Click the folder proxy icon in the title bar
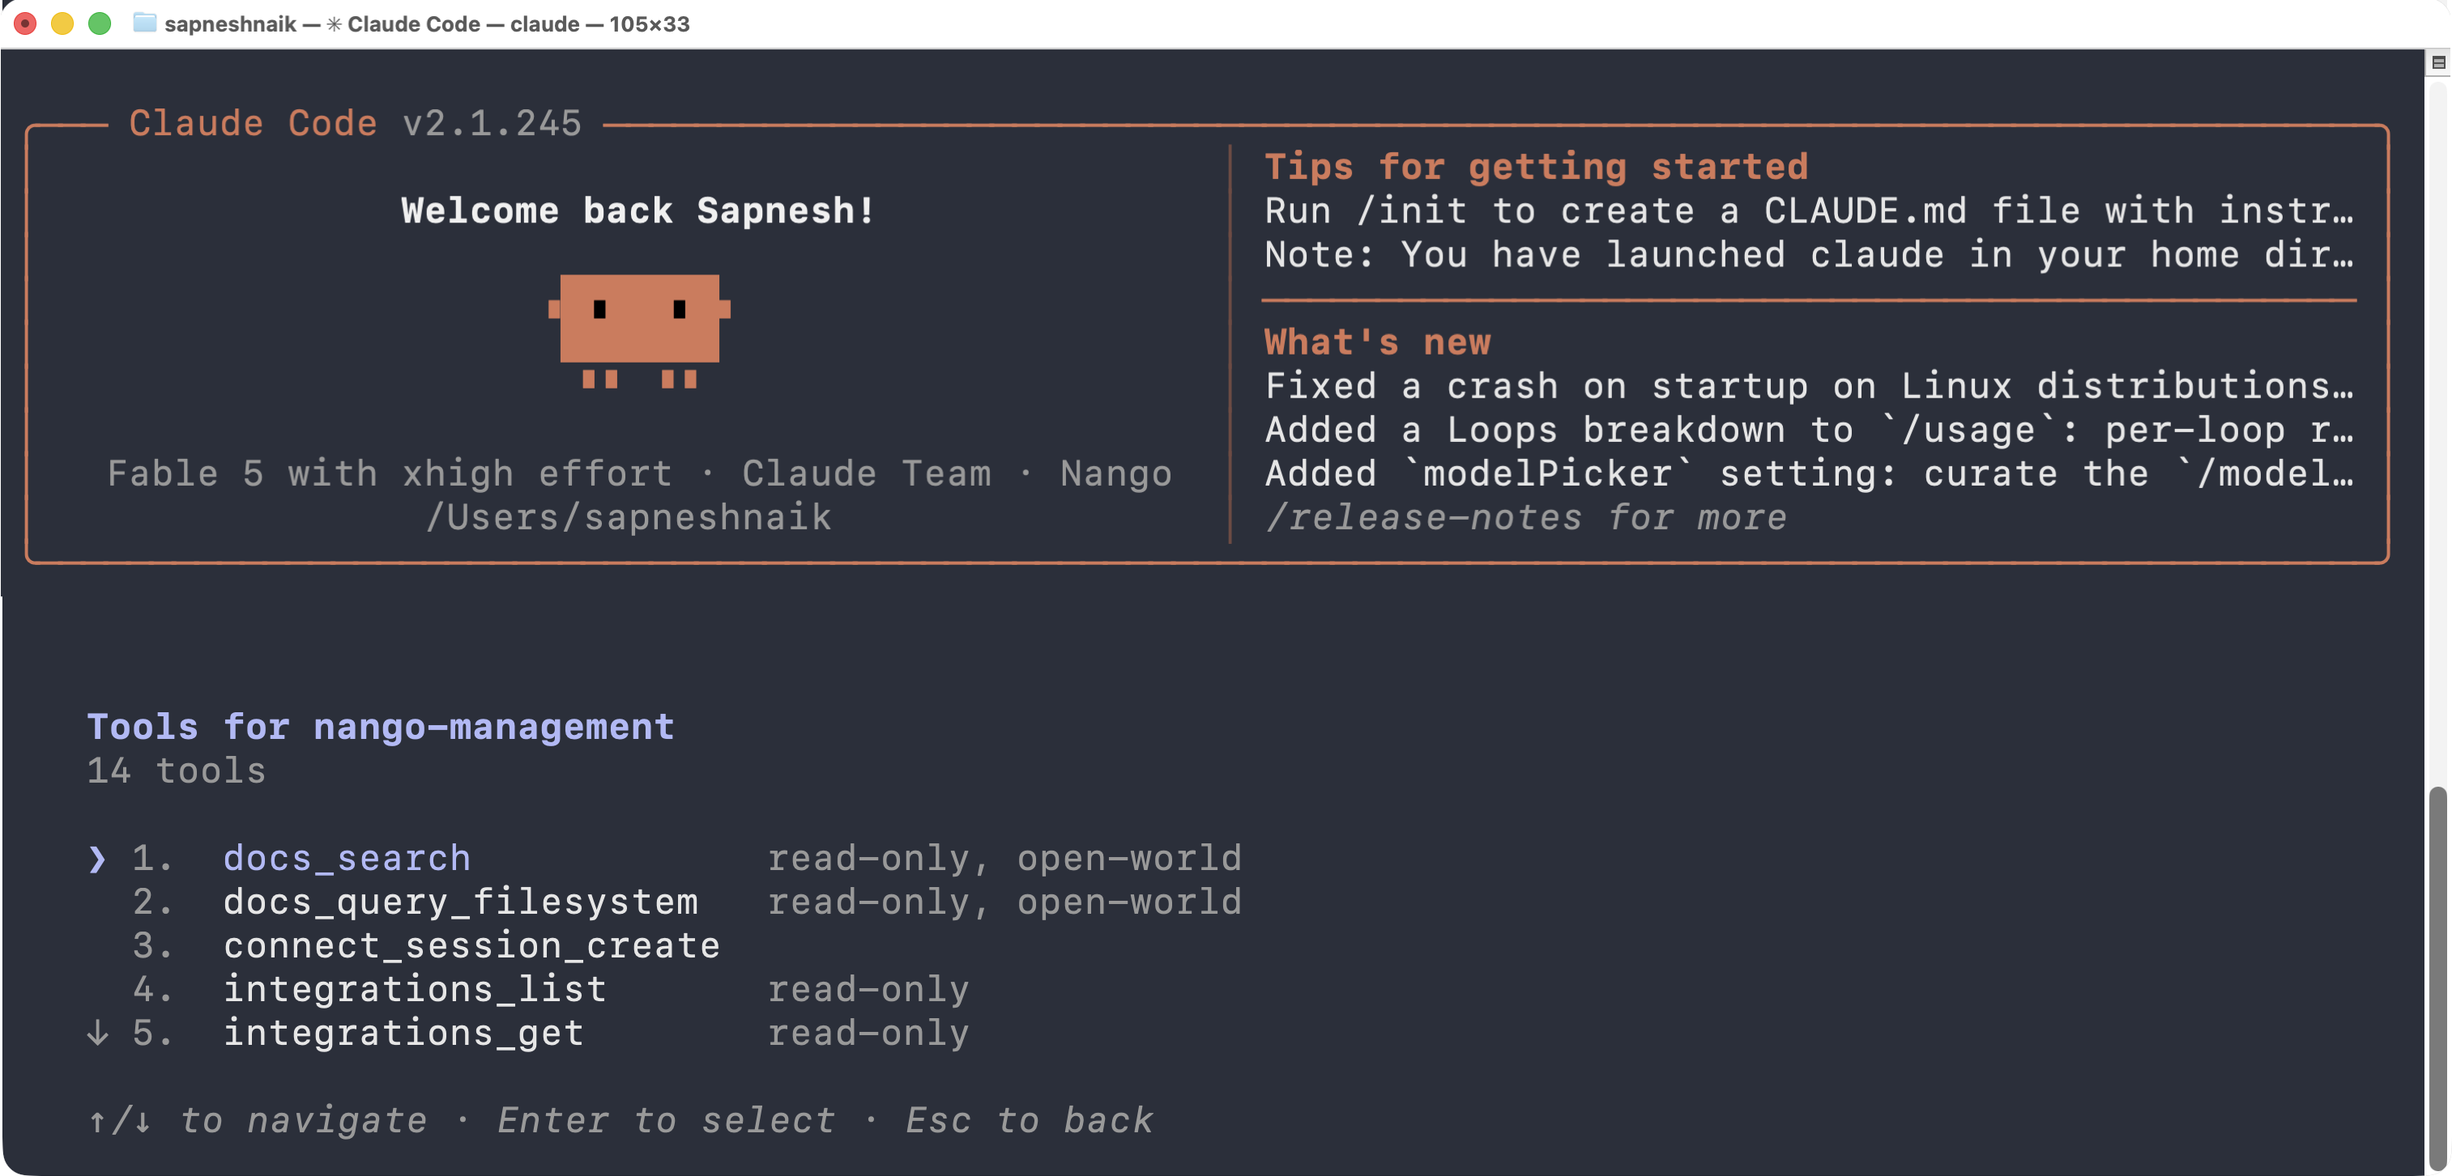 [x=145, y=23]
